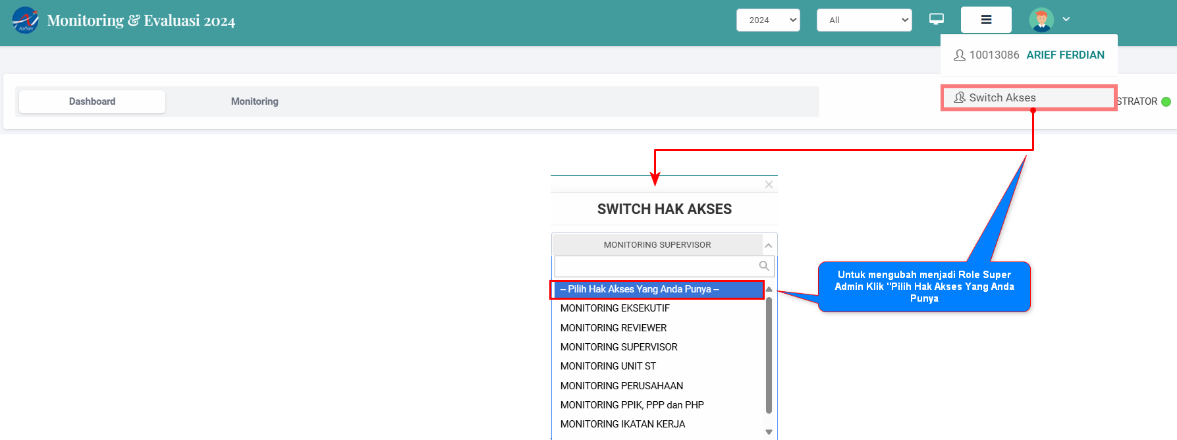
Task: Click the AirNav logo icon
Action: point(25,20)
